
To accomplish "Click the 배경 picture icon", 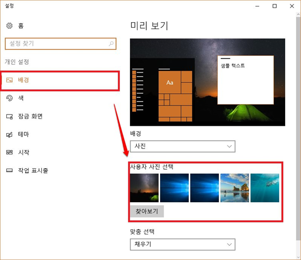I will point(9,80).
